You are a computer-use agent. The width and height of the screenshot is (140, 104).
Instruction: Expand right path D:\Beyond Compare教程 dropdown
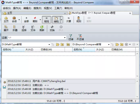coord(109,44)
